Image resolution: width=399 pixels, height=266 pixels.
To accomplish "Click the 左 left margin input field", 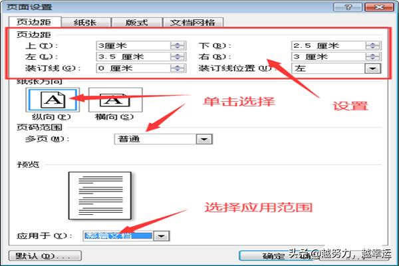I will tap(133, 57).
